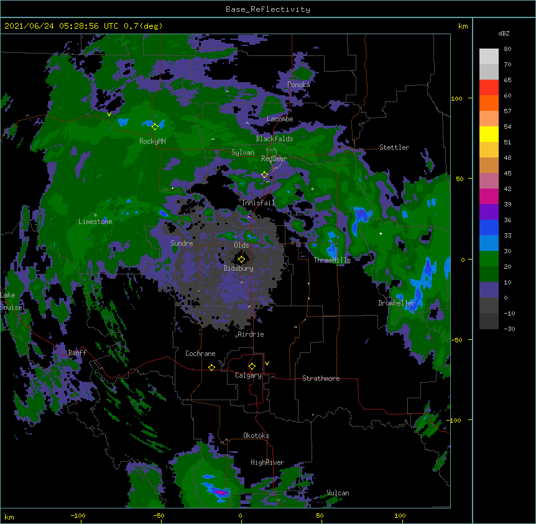Click the Banff map label
The image size is (536, 524).
coord(77,353)
